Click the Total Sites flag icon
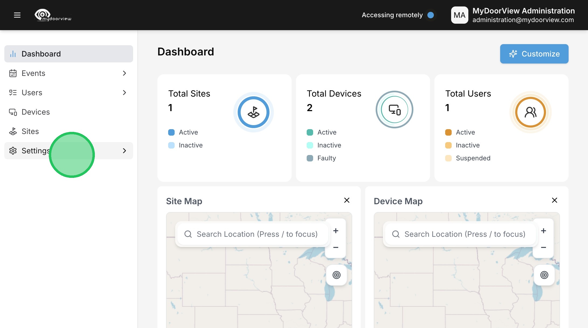588x328 pixels. pyautogui.click(x=253, y=112)
